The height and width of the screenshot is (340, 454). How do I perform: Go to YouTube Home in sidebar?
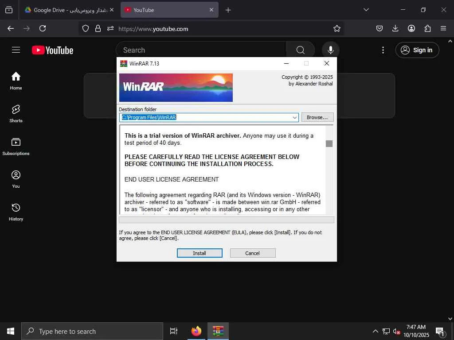(16, 81)
